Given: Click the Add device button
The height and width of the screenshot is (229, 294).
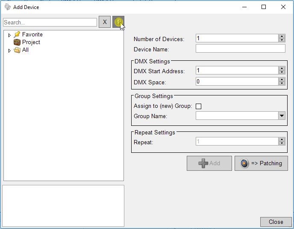Looking at the screenshot, I should coord(209,163).
